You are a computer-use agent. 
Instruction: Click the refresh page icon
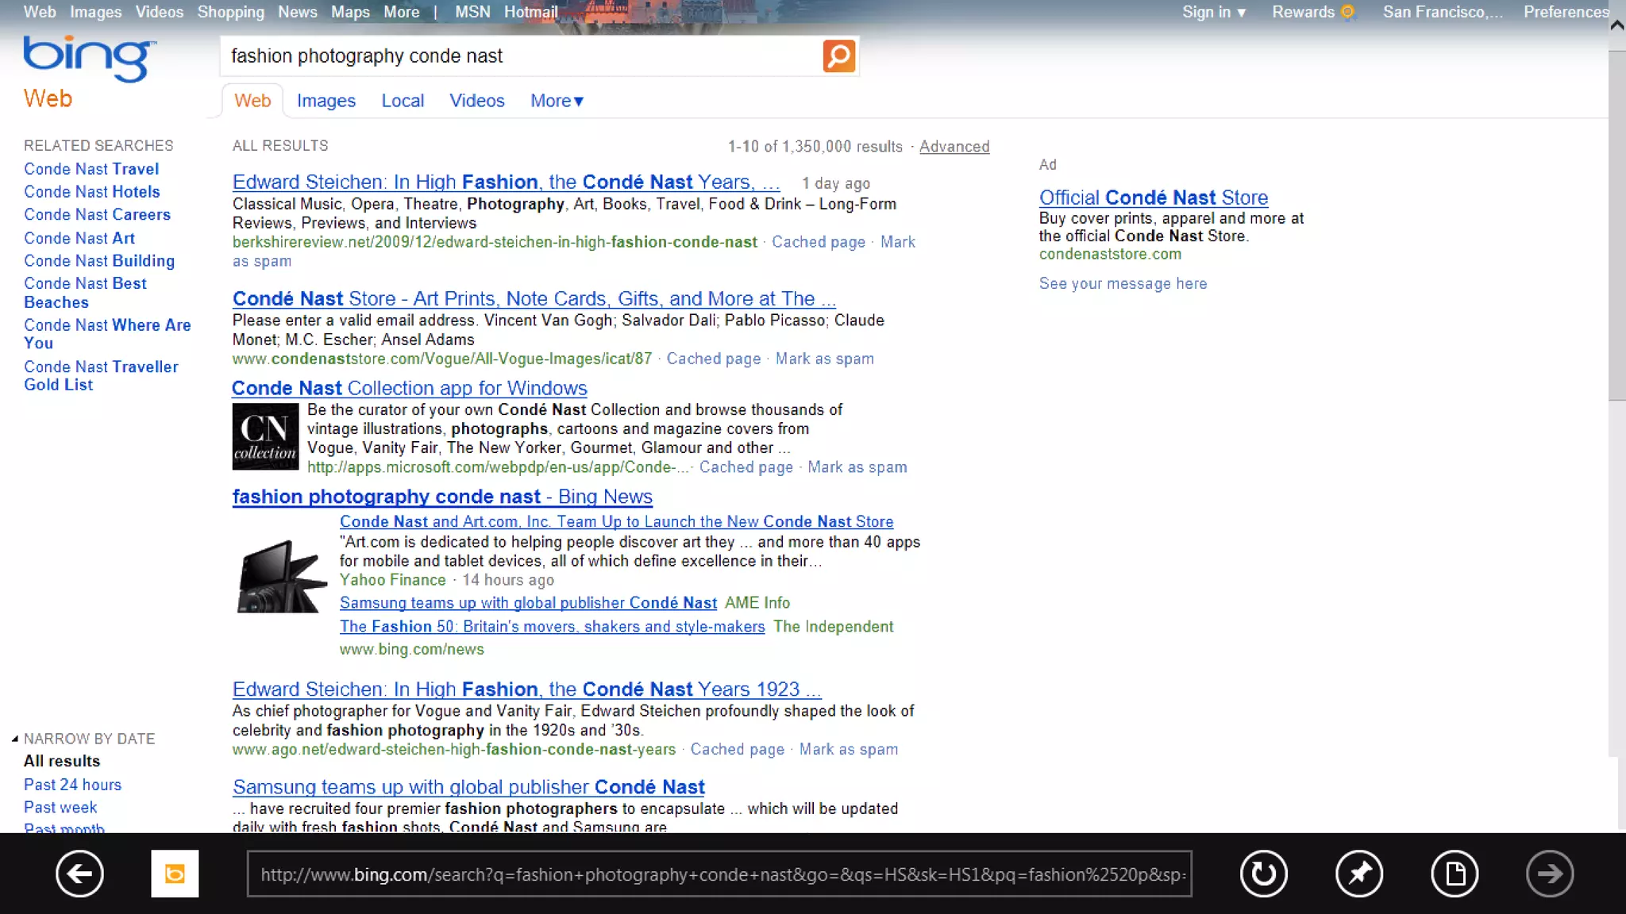click(x=1263, y=874)
